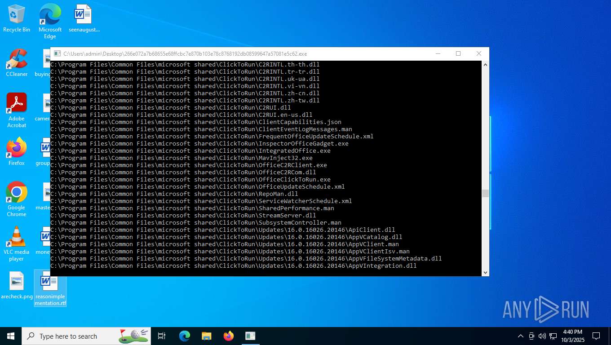The height and width of the screenshot is (345, 611).
Task: Click the line ending InspectorOfficeGadget.exe
Action: (199, 144)
